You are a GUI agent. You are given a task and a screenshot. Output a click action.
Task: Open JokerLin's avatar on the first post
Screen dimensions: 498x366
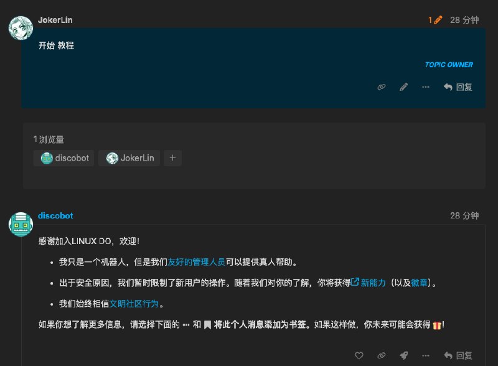click(x=21, y=28)
